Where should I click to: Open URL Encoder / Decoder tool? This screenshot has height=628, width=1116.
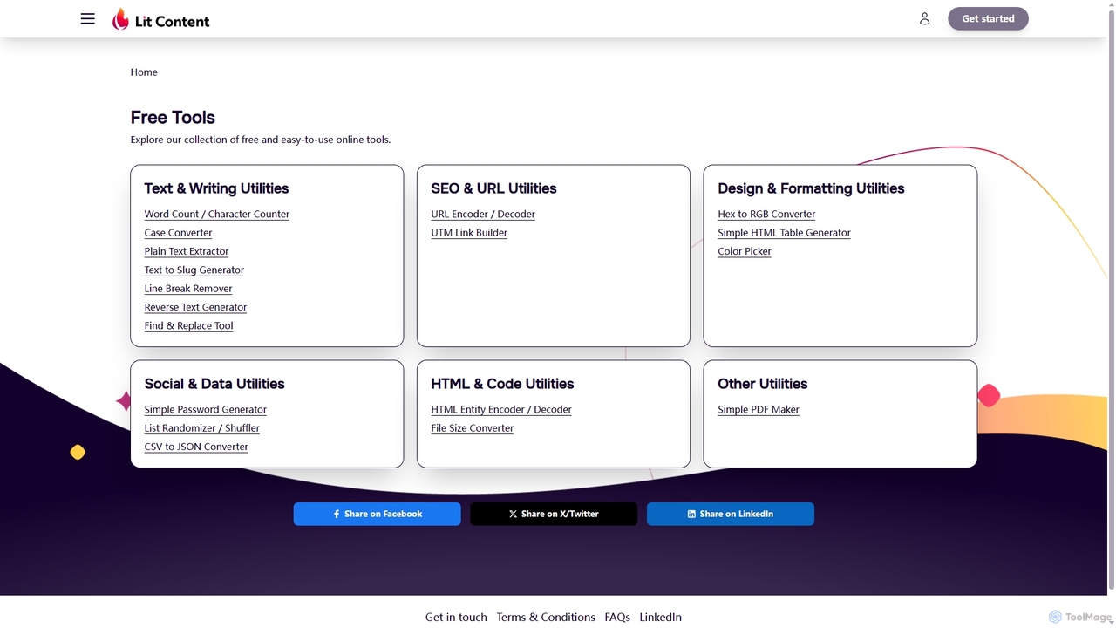483,214
